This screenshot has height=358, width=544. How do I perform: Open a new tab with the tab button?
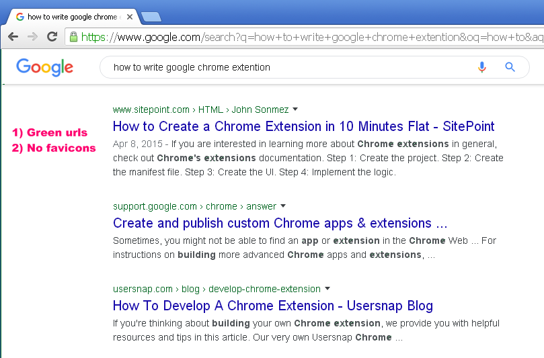coord(151,17)
